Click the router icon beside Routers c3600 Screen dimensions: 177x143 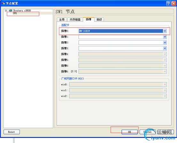(x=11, y=11)
